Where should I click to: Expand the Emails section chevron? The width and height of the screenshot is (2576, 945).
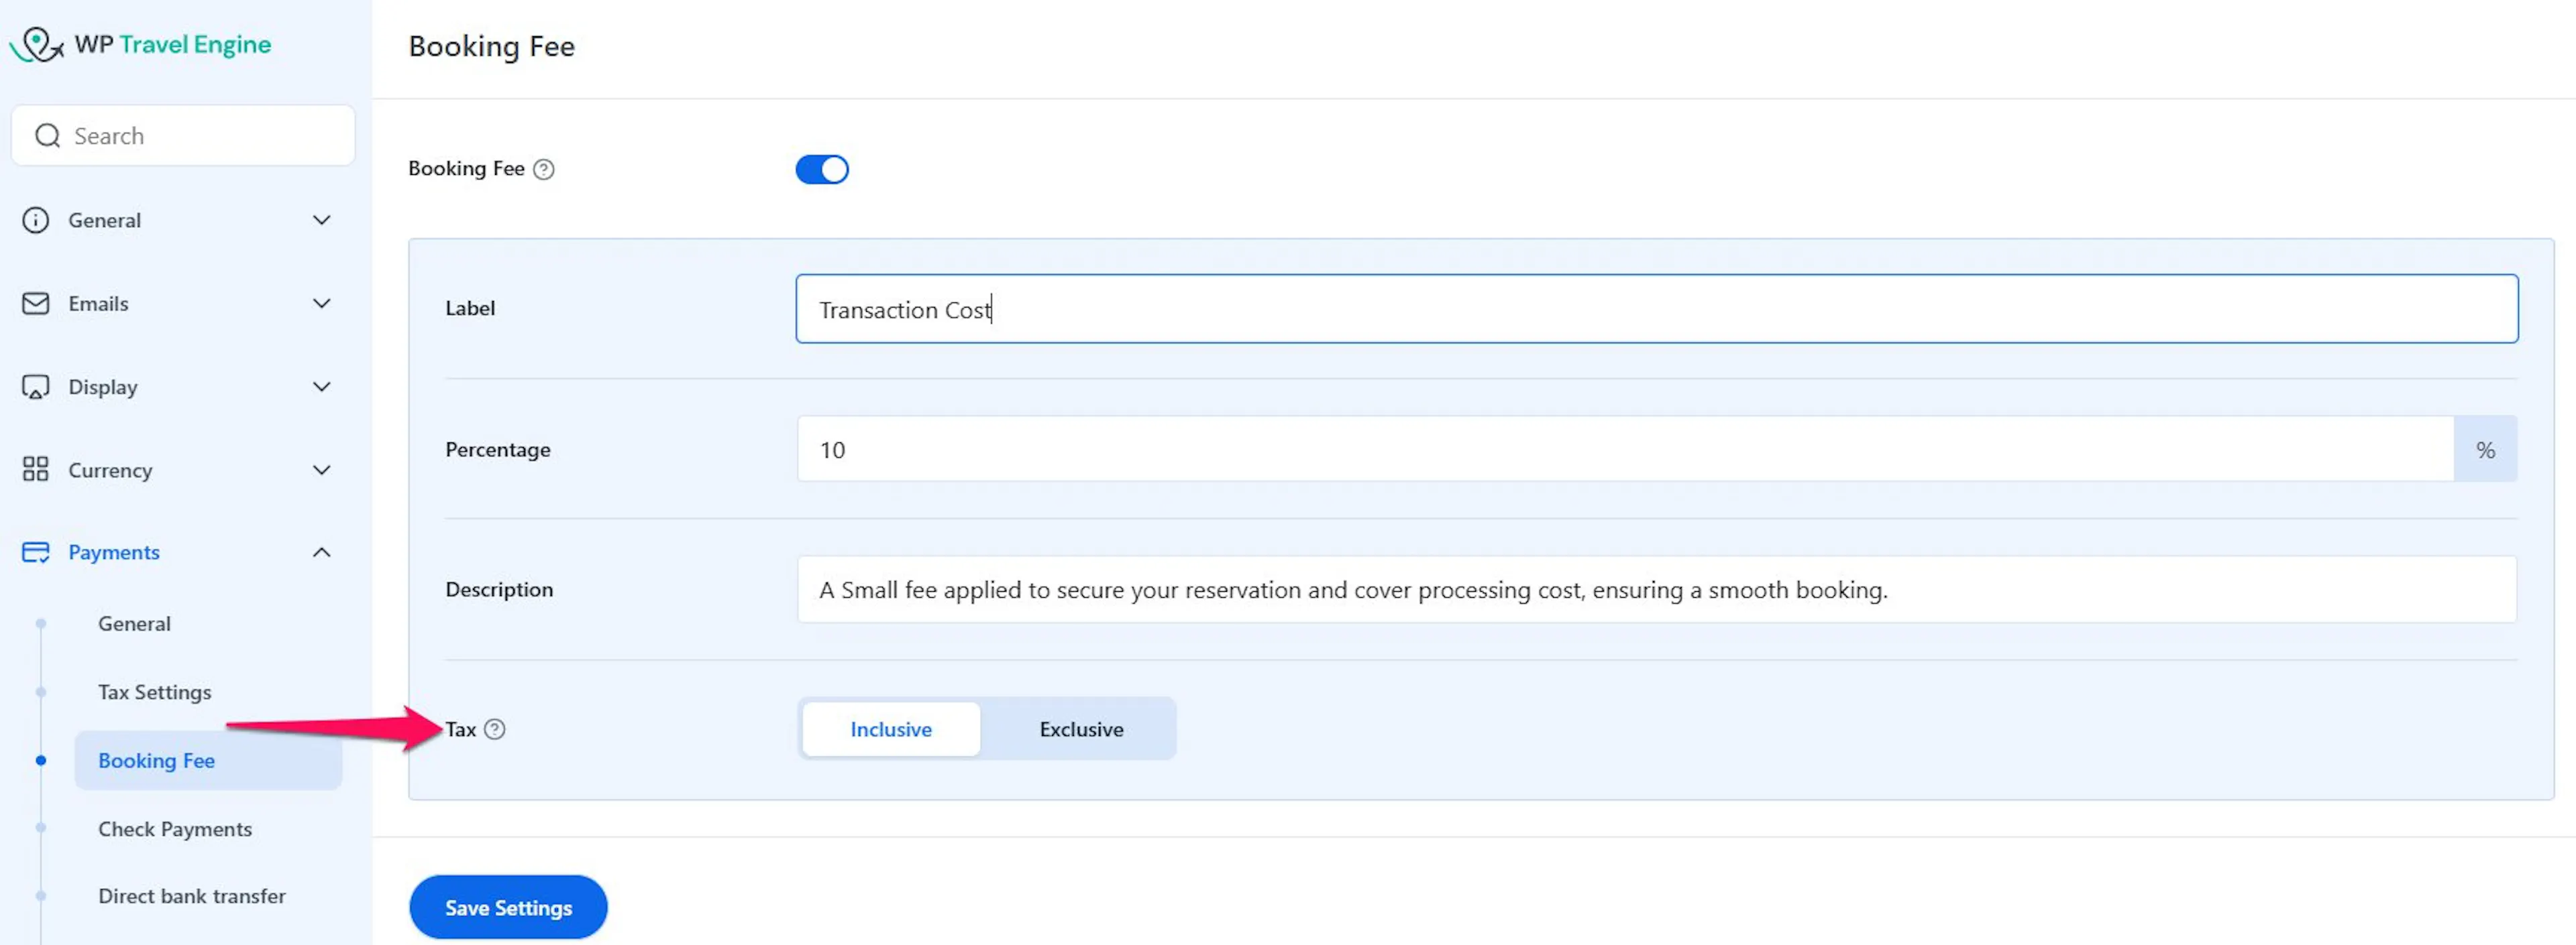click(321, 304)
